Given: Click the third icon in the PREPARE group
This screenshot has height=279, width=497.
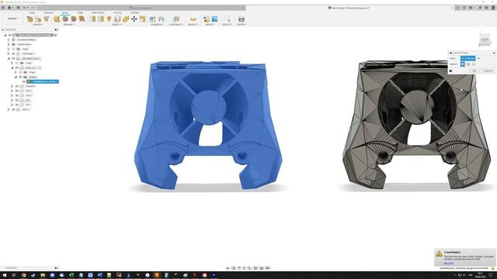Looking at the screenshot, I should coord(74,19).
